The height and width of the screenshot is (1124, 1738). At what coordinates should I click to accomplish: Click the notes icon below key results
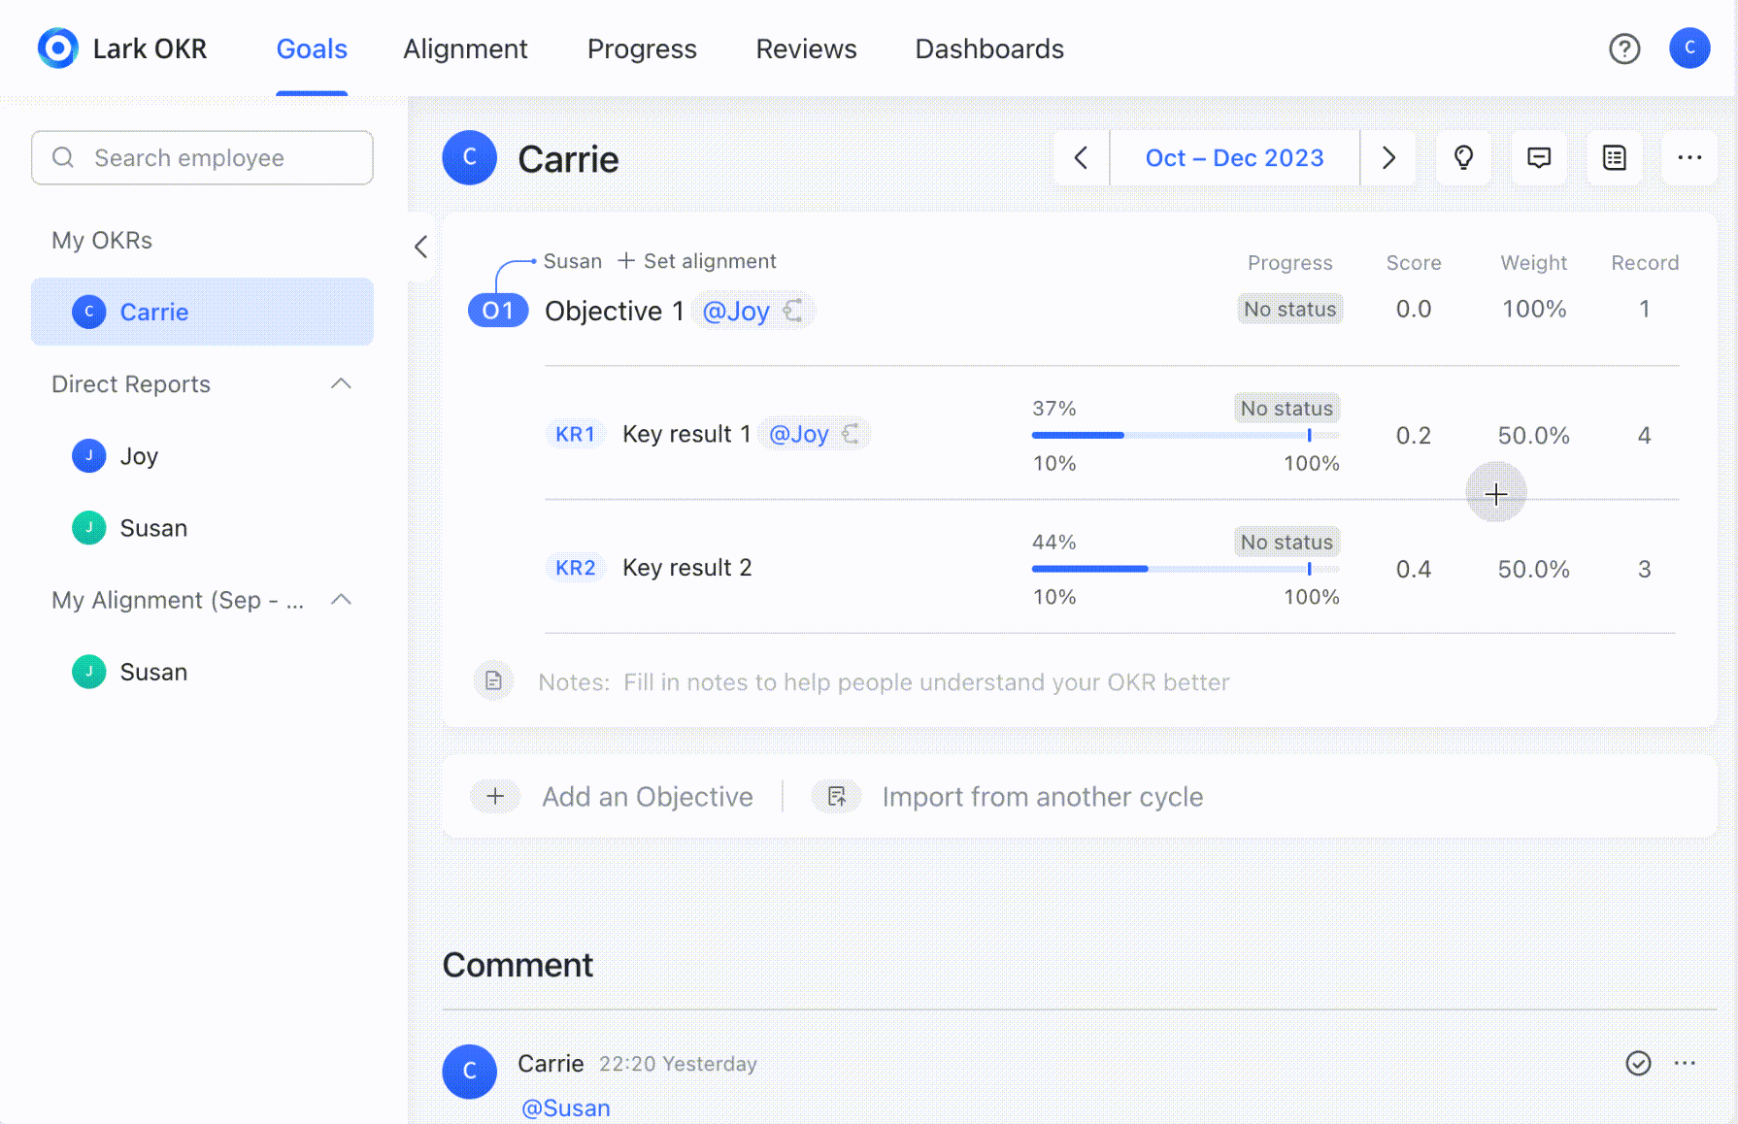pyautogui.click(x=493, y=681)
